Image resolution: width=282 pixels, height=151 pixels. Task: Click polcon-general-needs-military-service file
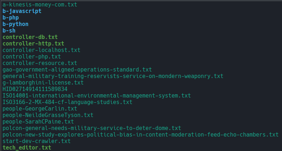(92, 128)
